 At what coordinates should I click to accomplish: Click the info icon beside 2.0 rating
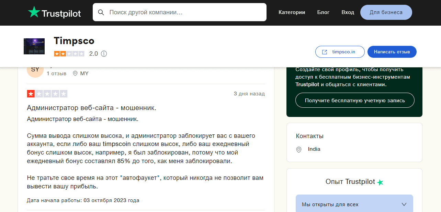click(104, 54)
